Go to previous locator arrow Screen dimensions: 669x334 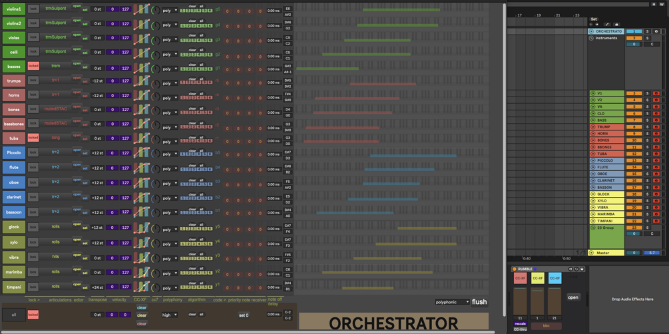[x=591, y=25]
